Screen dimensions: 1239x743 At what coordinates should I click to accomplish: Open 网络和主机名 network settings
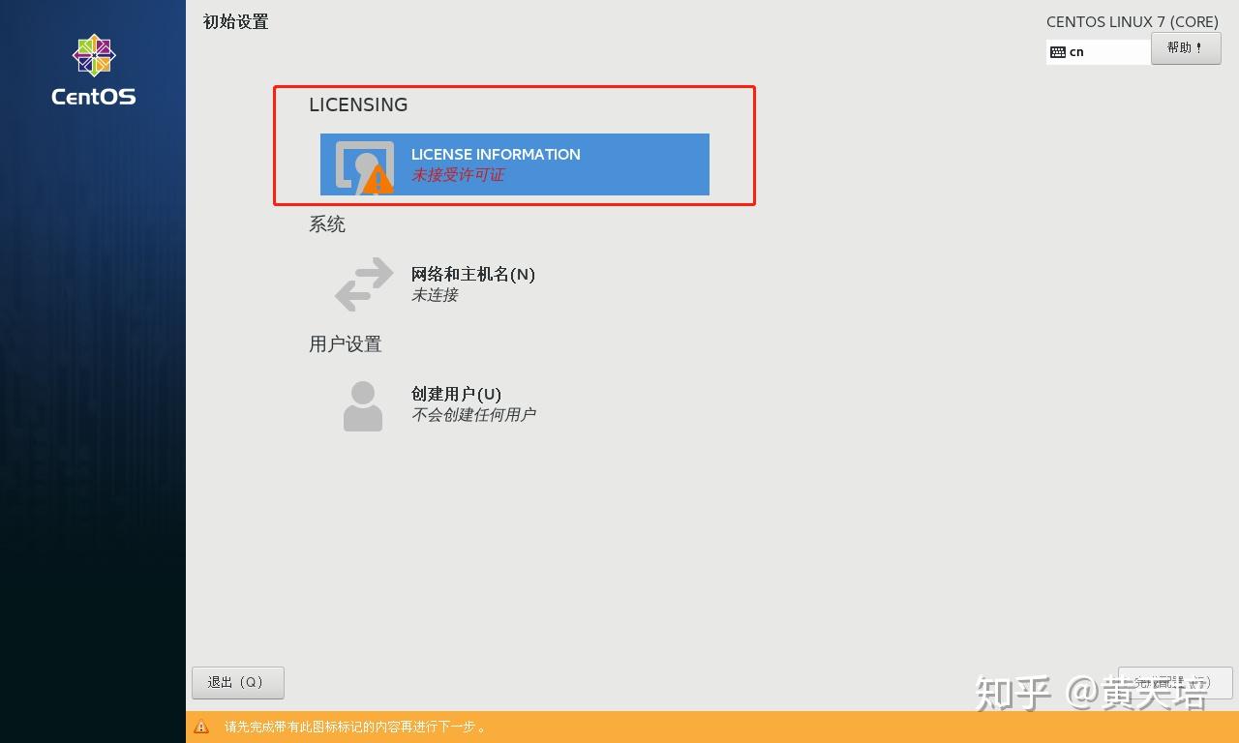(x=472, y=274)
